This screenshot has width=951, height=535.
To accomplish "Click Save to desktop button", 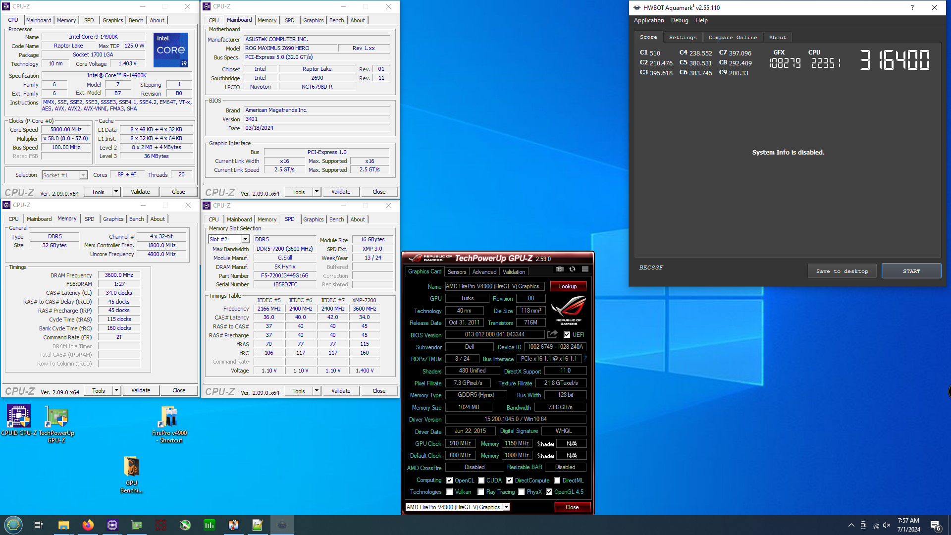I will click(x=842, y=271).
